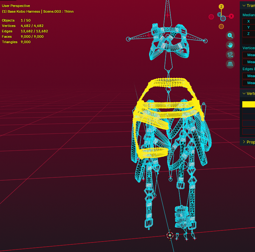The image size is (255, 252).
Task: Click the 3D cursor at the world origin
Action: coord(170,235)
